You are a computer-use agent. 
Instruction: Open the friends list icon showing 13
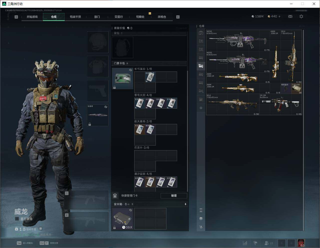pos(269,243)
